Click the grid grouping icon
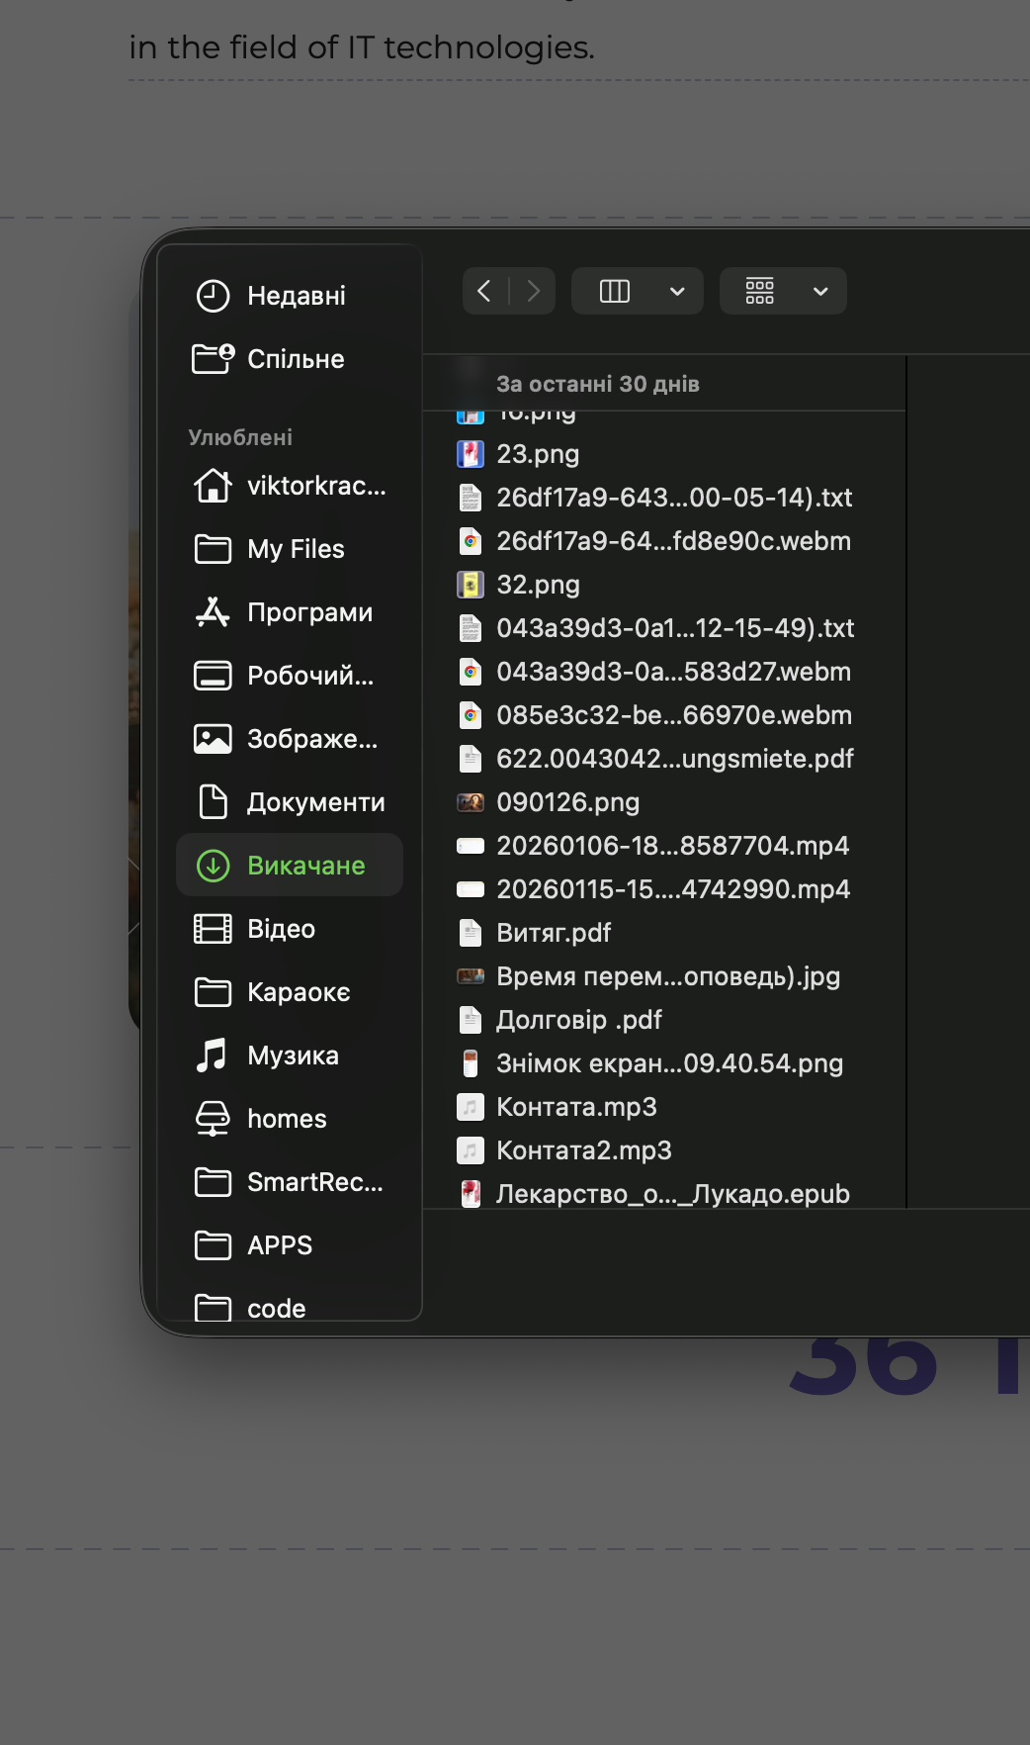1030x1745 pixels. point(759,291)
